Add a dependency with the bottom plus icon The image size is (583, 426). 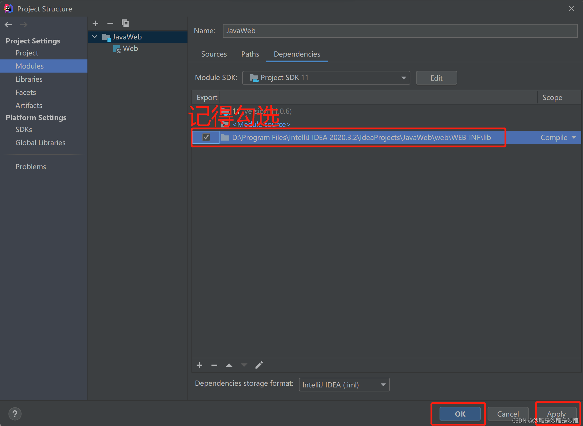coord(199,365)
